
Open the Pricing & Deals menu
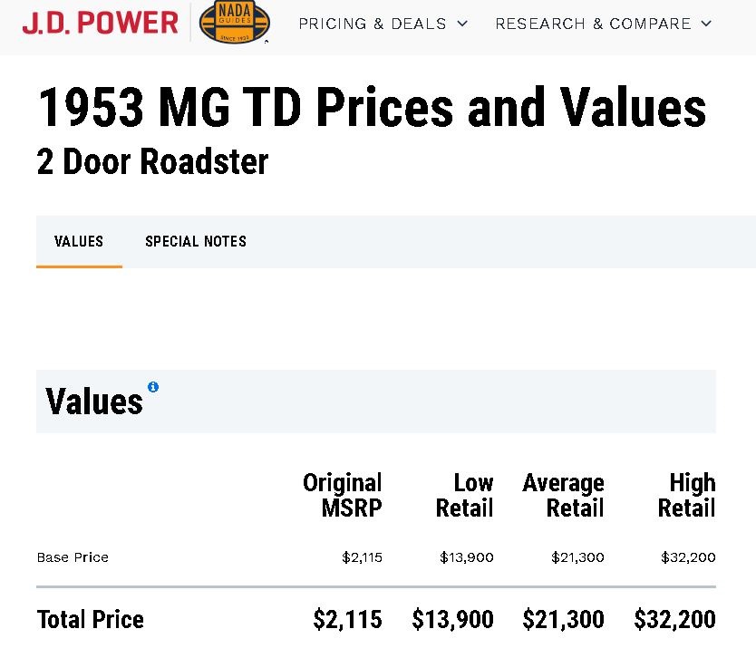(x=373, y=24)
